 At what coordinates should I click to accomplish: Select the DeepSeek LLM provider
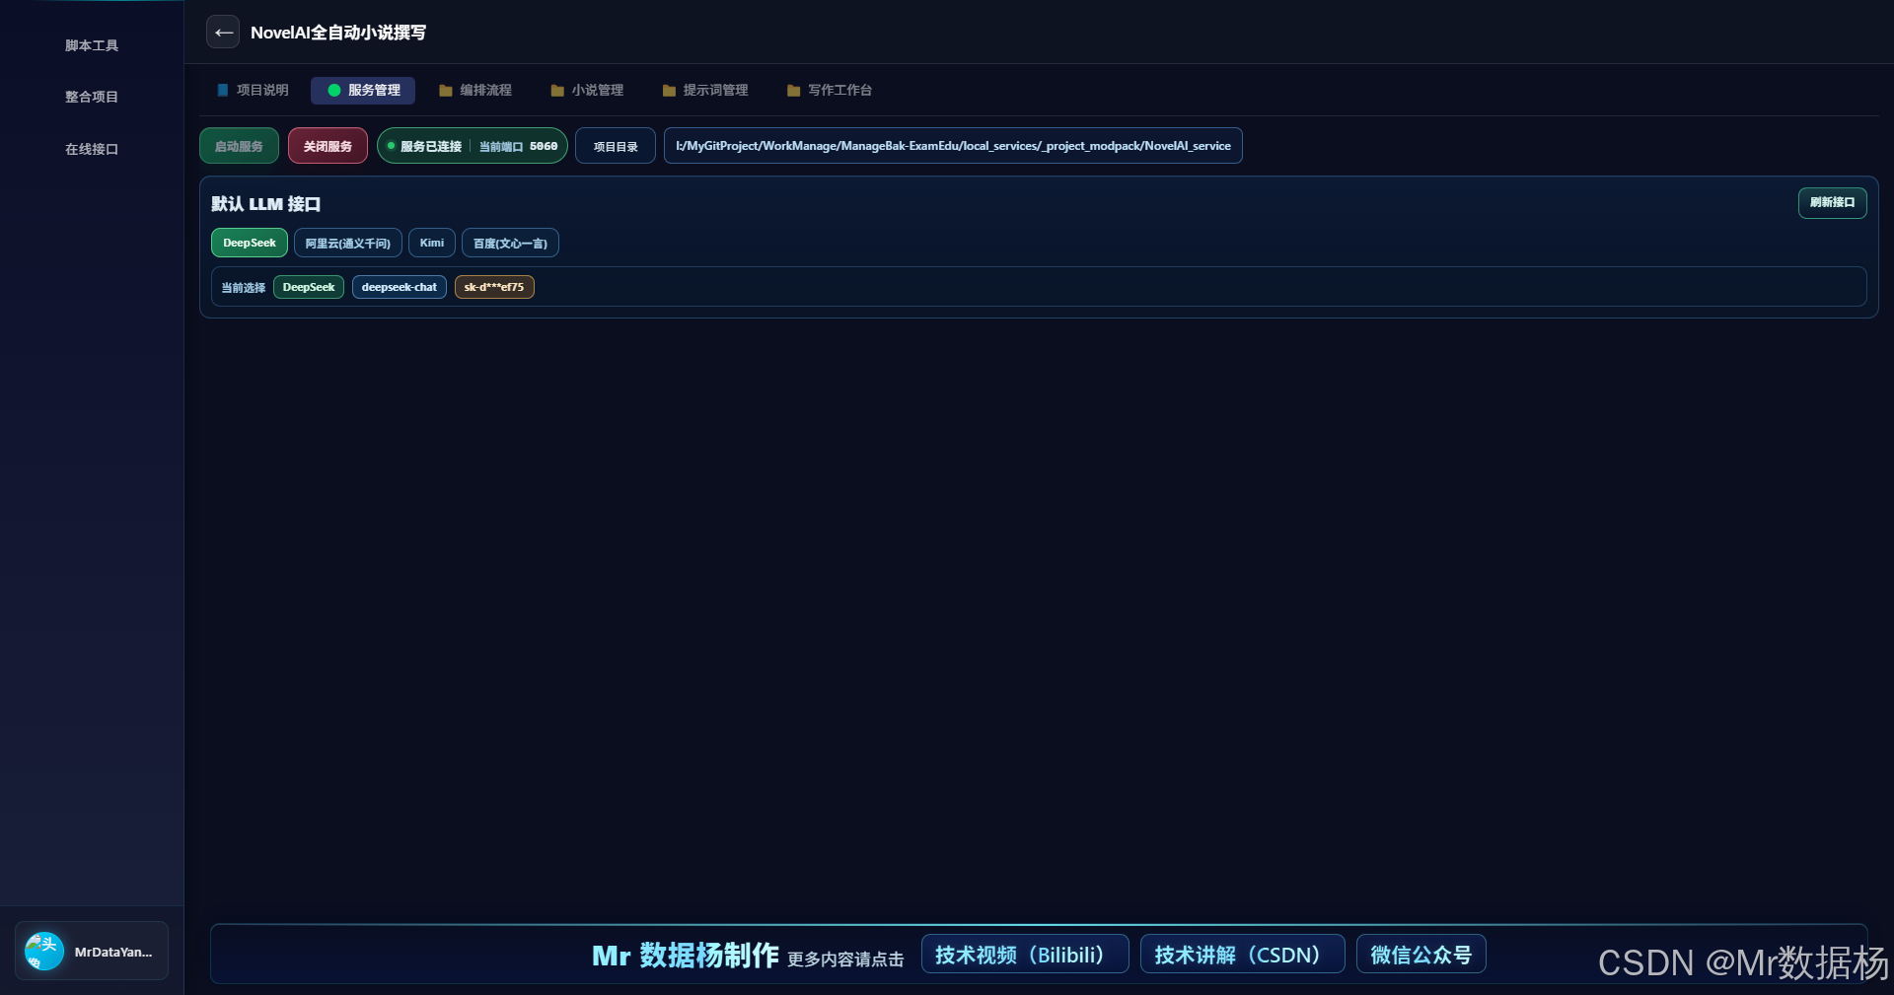tap(250, 243)
